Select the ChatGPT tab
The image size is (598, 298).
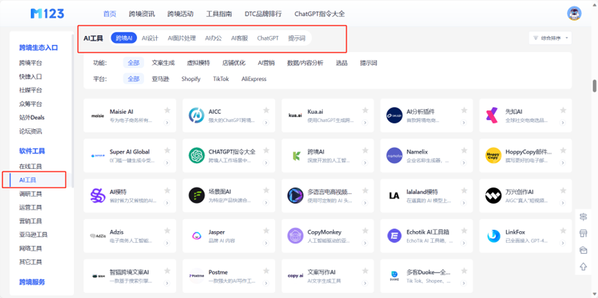pyautogui.click(x=268, y=38)
